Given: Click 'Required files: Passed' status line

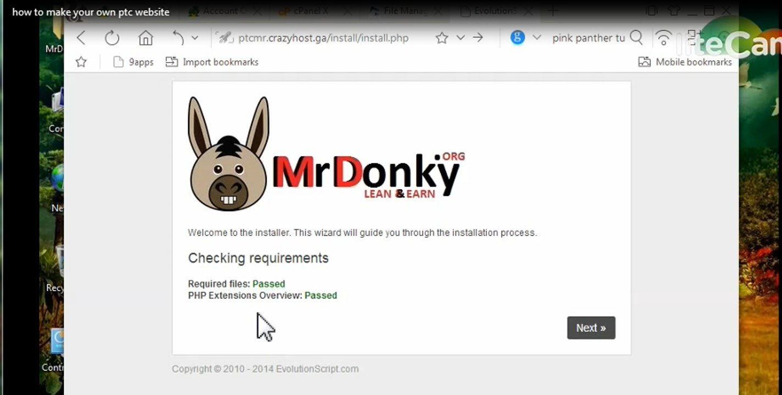Looking at the screenshot, I should point(236,284).
